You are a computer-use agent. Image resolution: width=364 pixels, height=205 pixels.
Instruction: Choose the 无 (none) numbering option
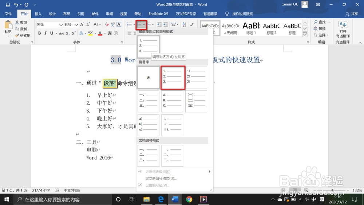click(x=149, y=78)
